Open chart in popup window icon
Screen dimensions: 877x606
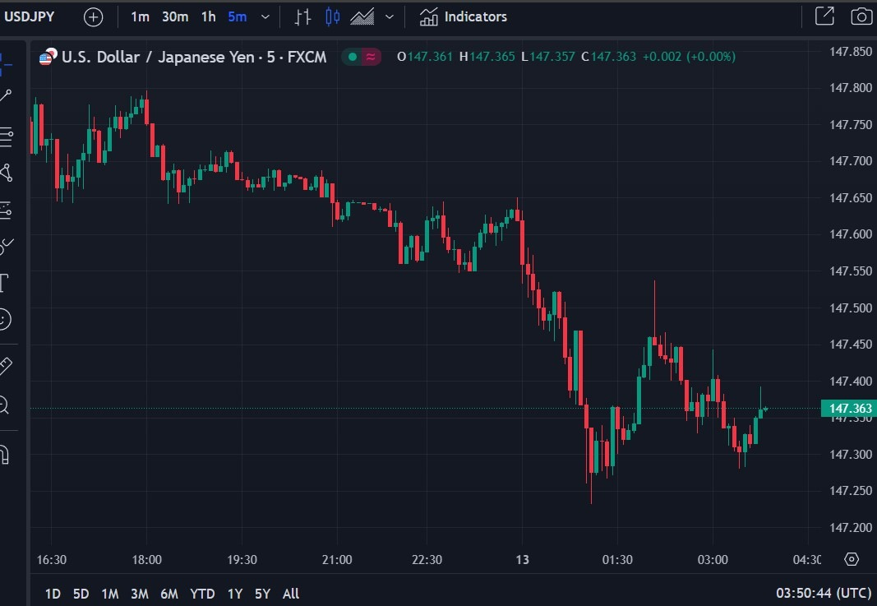(824, 16)
